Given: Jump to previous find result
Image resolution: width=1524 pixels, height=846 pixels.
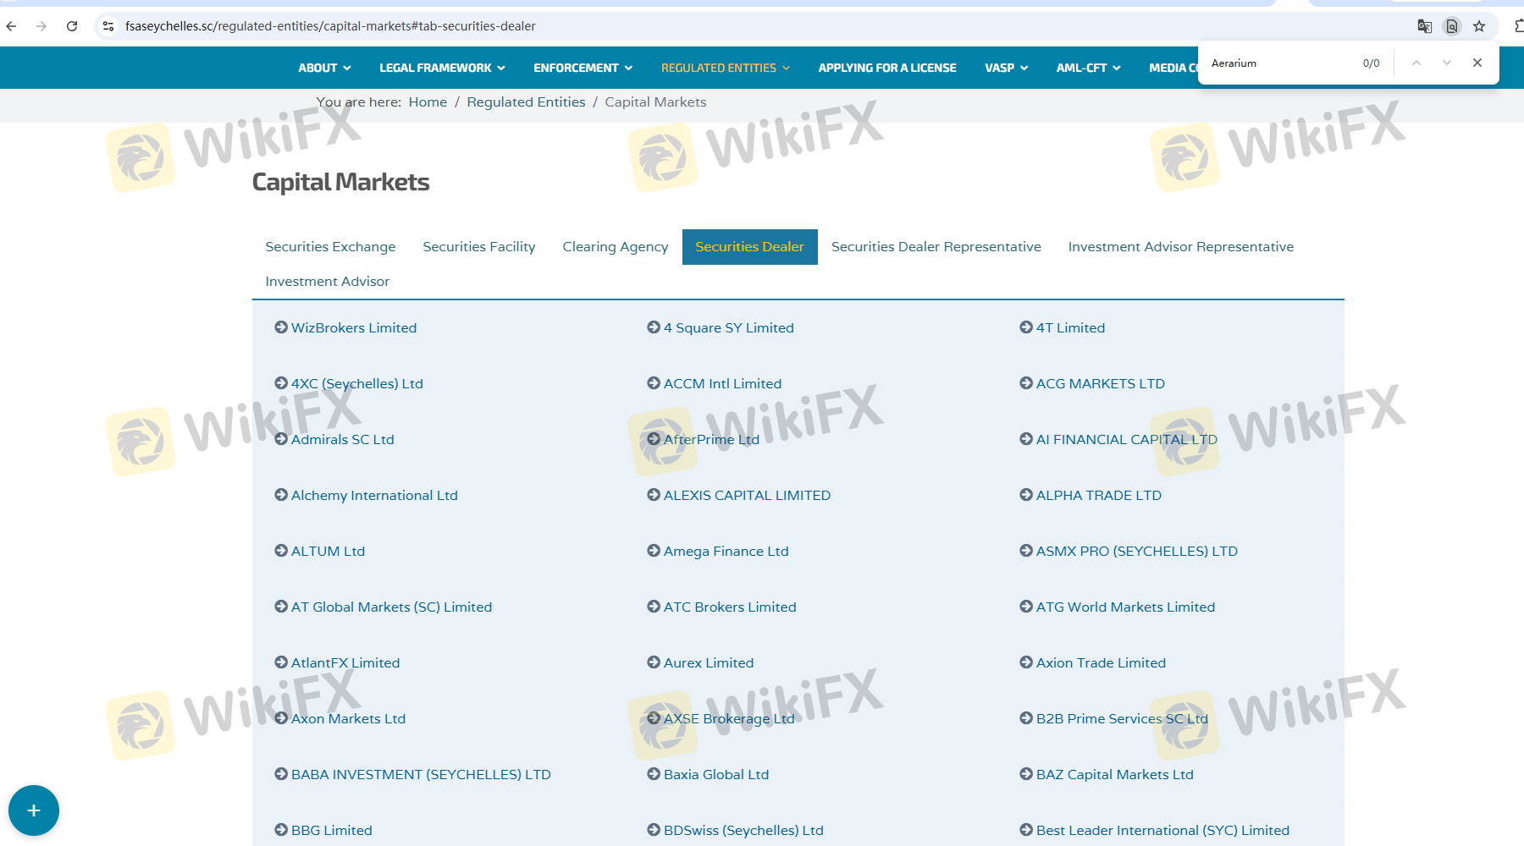Looking at the screenshot, I should (1416, 63).
